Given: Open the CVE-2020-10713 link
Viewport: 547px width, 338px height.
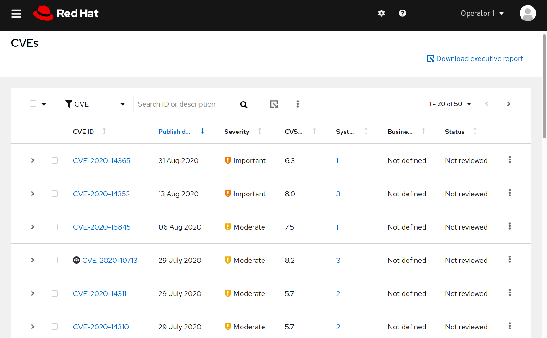Looking at the screenshot, I should coord(109,261).
